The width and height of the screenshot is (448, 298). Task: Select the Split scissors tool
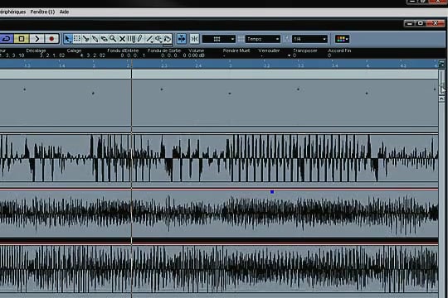[85, 39]
